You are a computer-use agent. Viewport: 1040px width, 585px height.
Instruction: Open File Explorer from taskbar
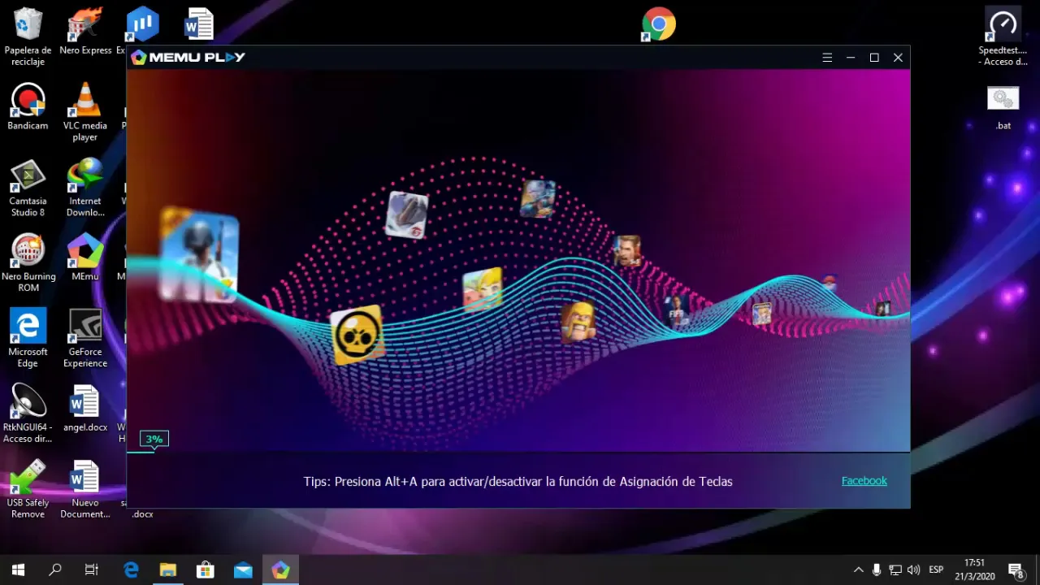[x=168, y=570]
